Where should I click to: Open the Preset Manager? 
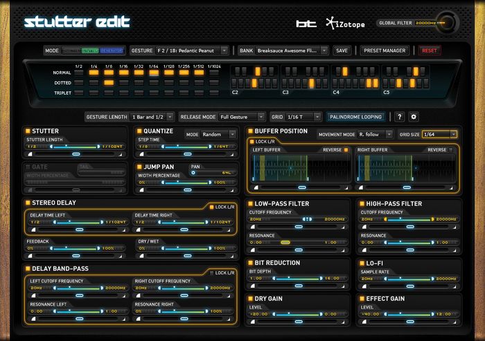tap(385, 50)
